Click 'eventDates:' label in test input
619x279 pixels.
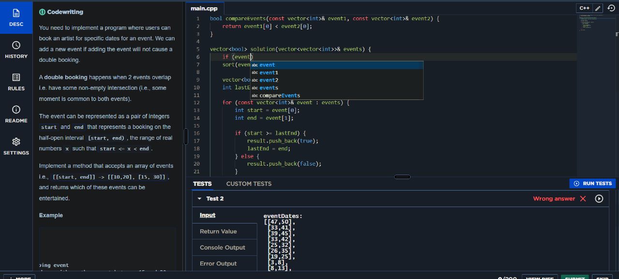(x=283, y=216)
